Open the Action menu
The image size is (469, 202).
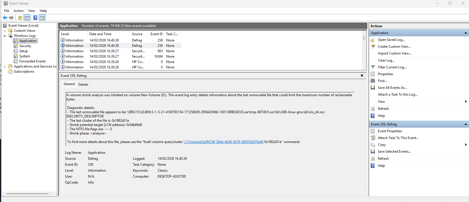(18, 11)
